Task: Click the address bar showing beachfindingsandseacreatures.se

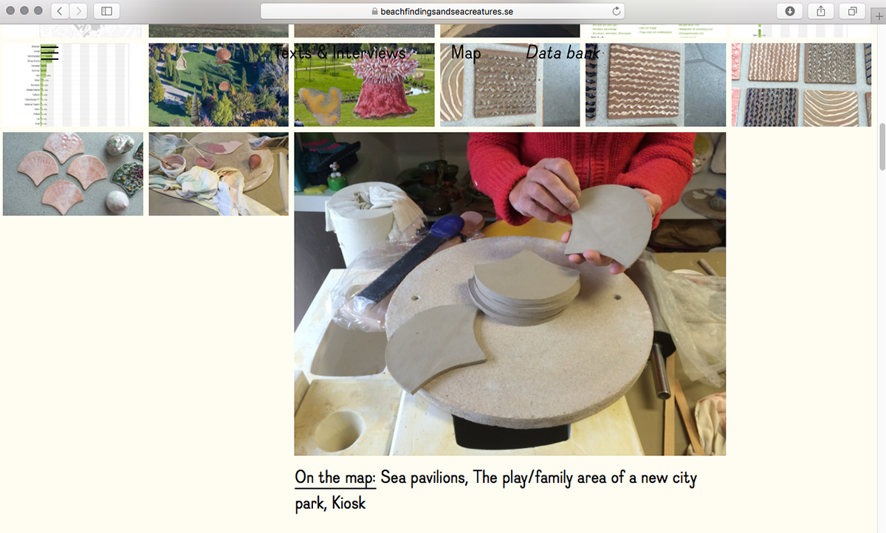Action: tap(443, 11)
